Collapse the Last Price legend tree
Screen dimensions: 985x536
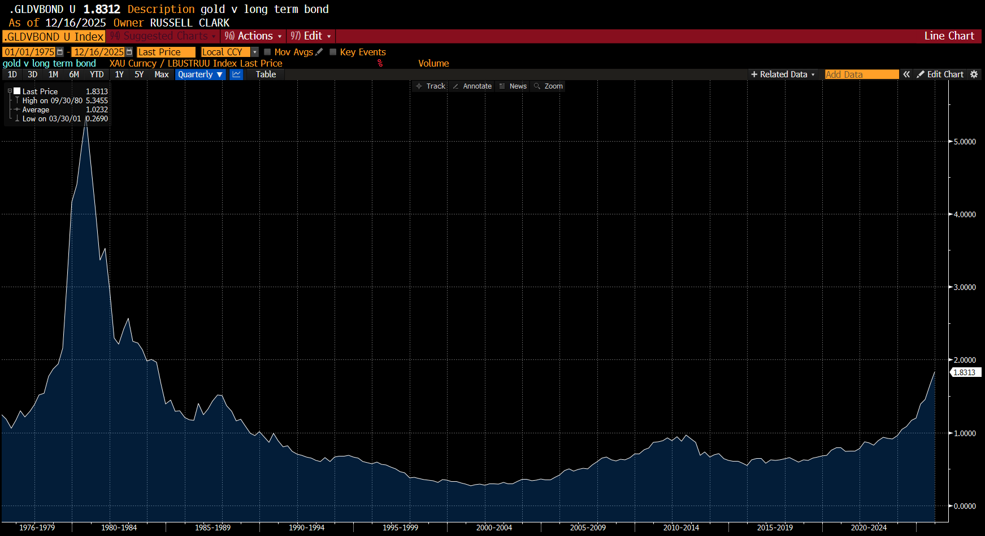coord(10,91)
